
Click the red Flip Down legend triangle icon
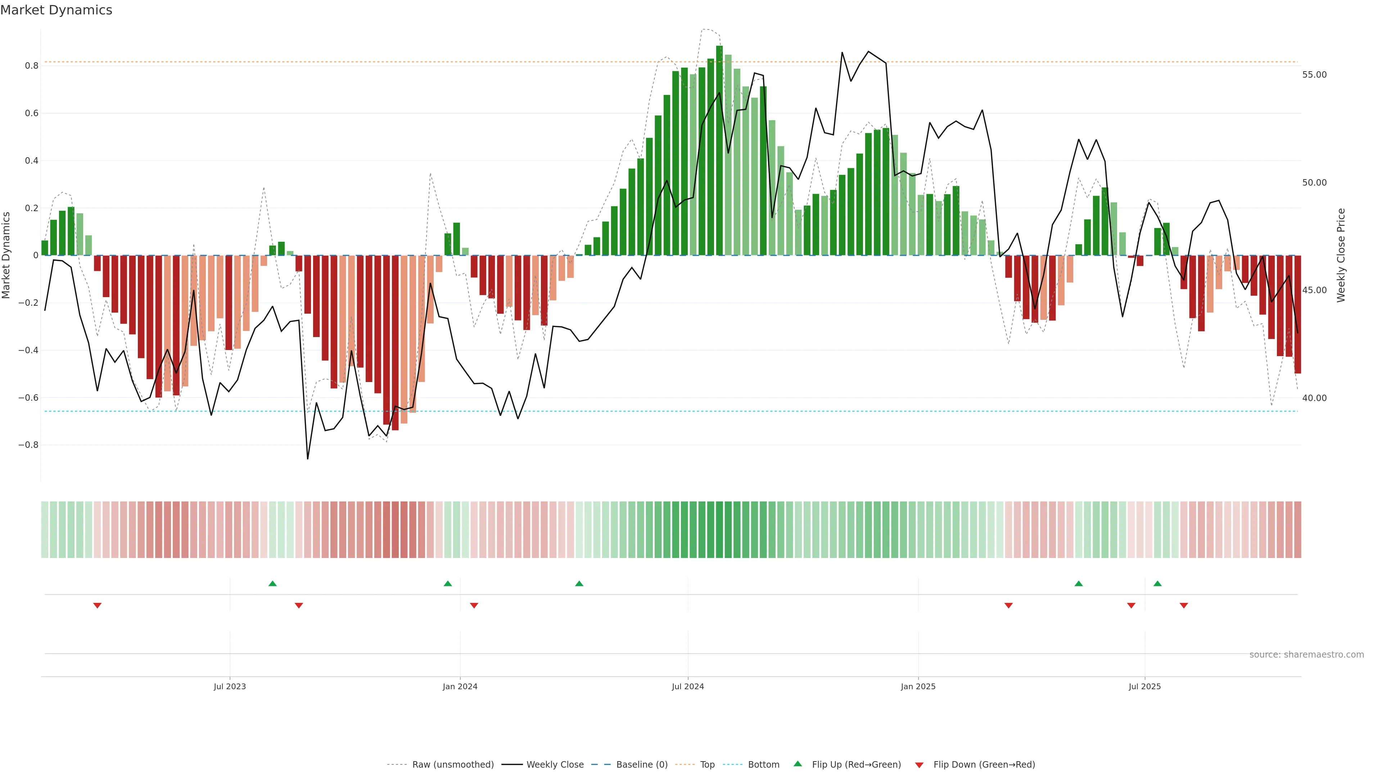pos(919,765)
